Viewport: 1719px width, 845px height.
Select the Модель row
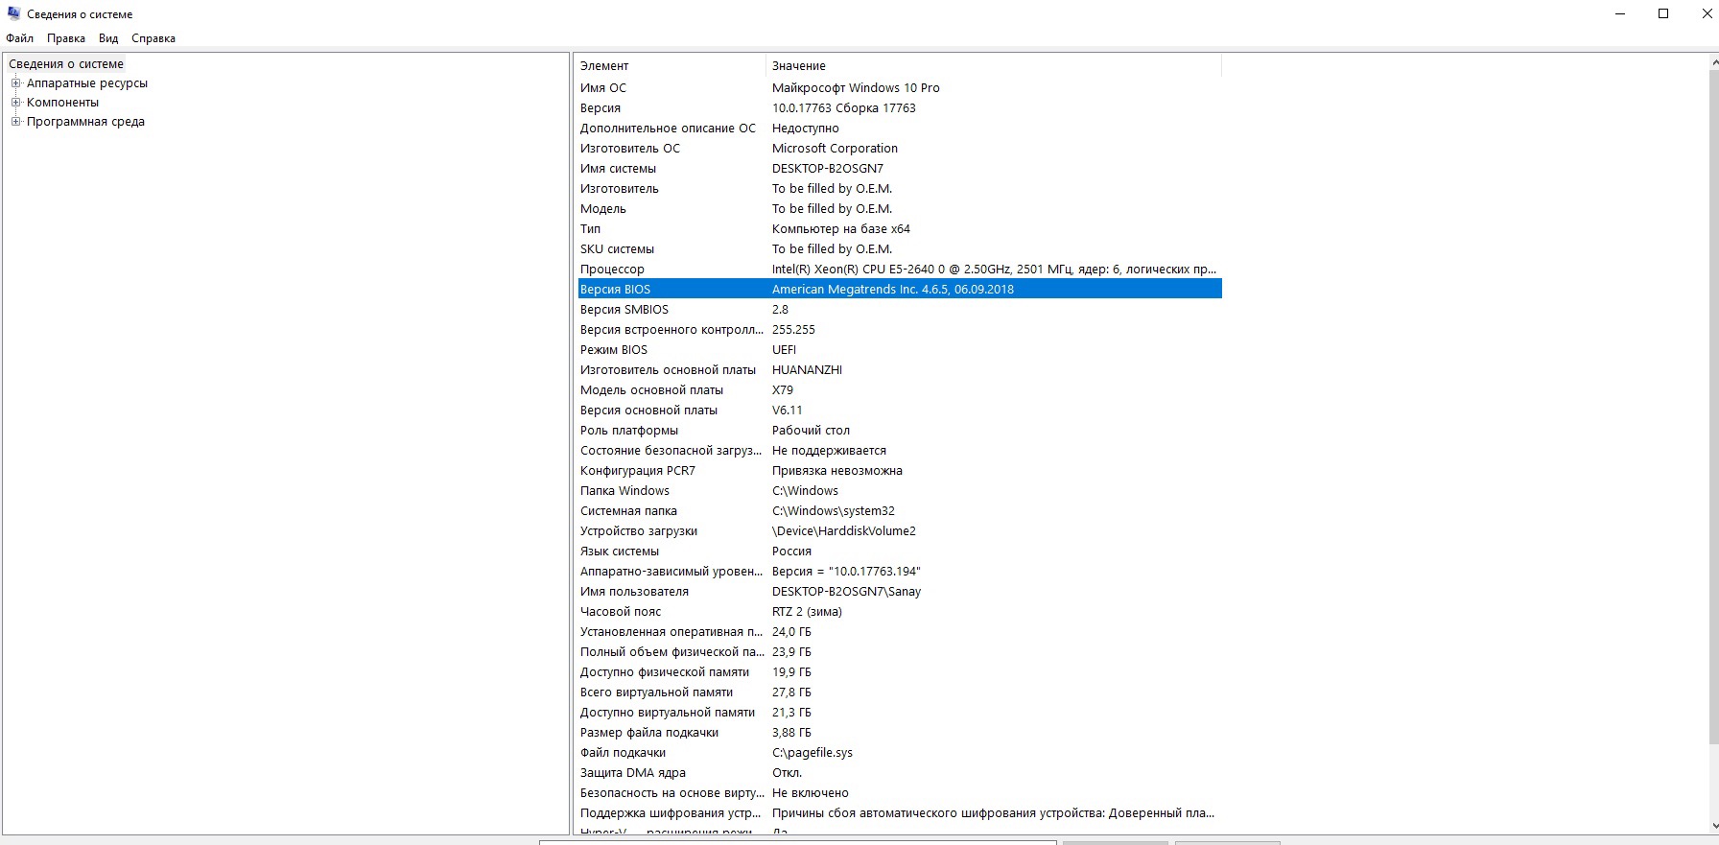pos(898,209)
